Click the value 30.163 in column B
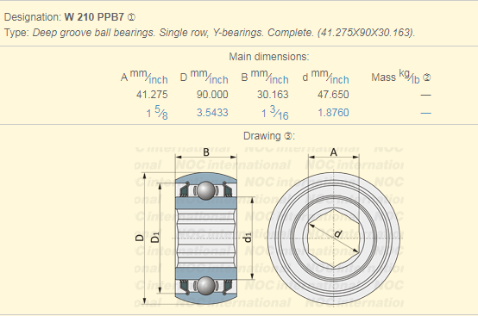Image resolution: width=478 pixels, height=316 pixels. tap(273, 95)
